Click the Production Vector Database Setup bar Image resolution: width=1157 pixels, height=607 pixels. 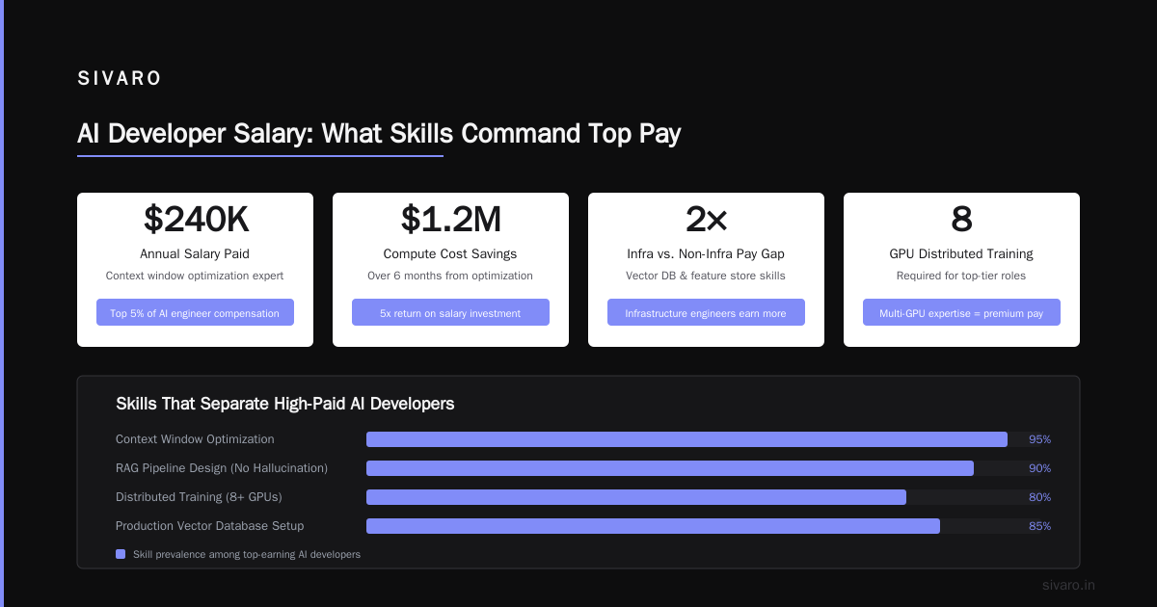(653, 526)
